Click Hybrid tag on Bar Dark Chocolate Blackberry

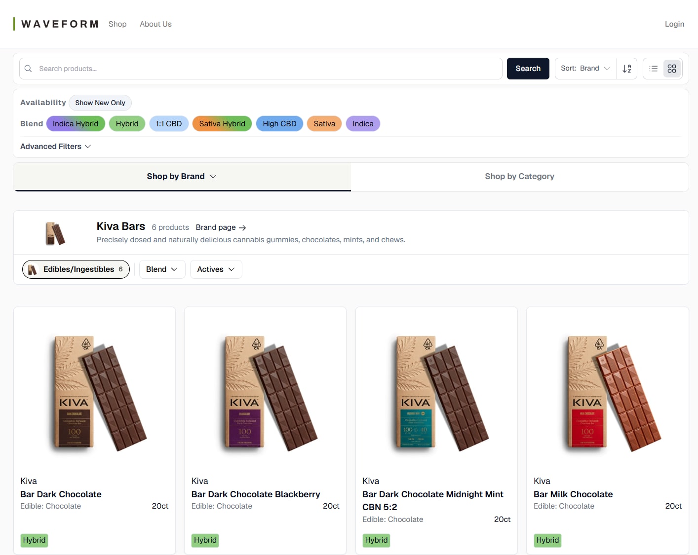click(205, 540)
